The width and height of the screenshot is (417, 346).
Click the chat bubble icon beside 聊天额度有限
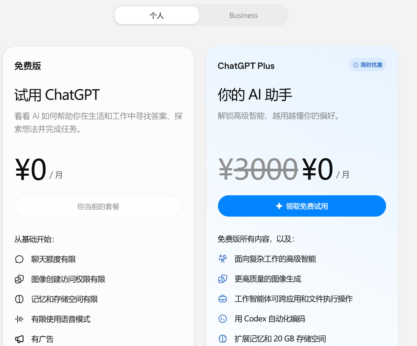point(19,259)
